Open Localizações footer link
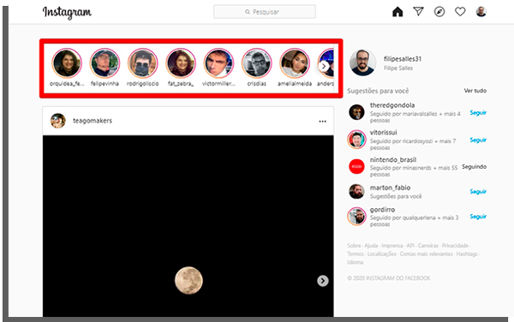 pyautogui.click(x=381, y=253)
